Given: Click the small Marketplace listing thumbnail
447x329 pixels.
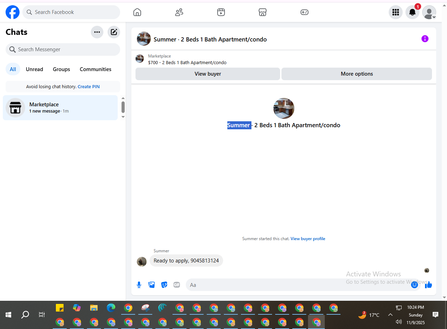Looking at the screenshot, I should [140, 59].
